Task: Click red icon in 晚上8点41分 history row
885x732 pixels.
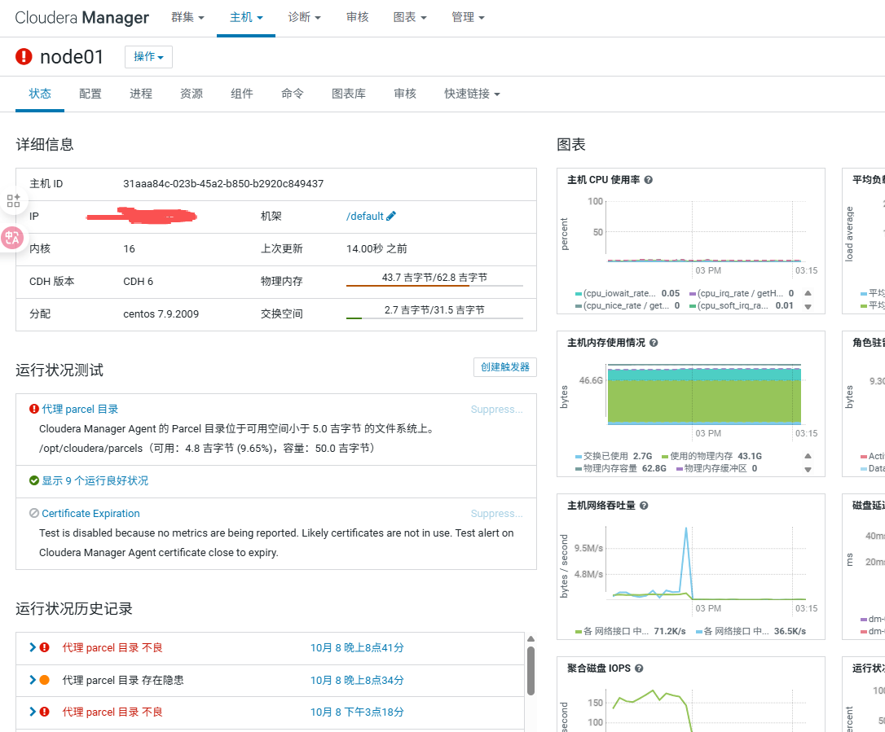Action: [x=45, y=647]
